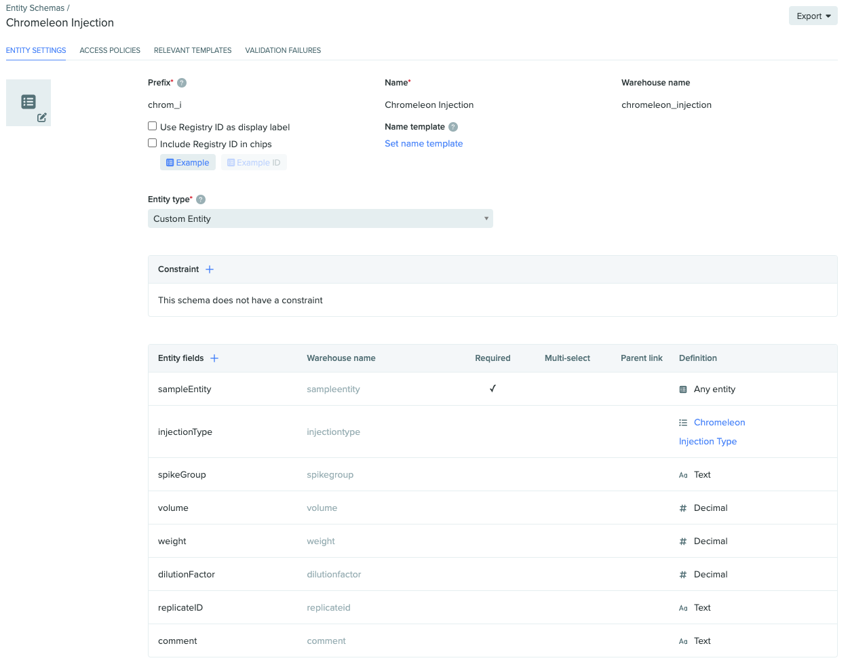Click the Set name template link

(x=423, y=144)
